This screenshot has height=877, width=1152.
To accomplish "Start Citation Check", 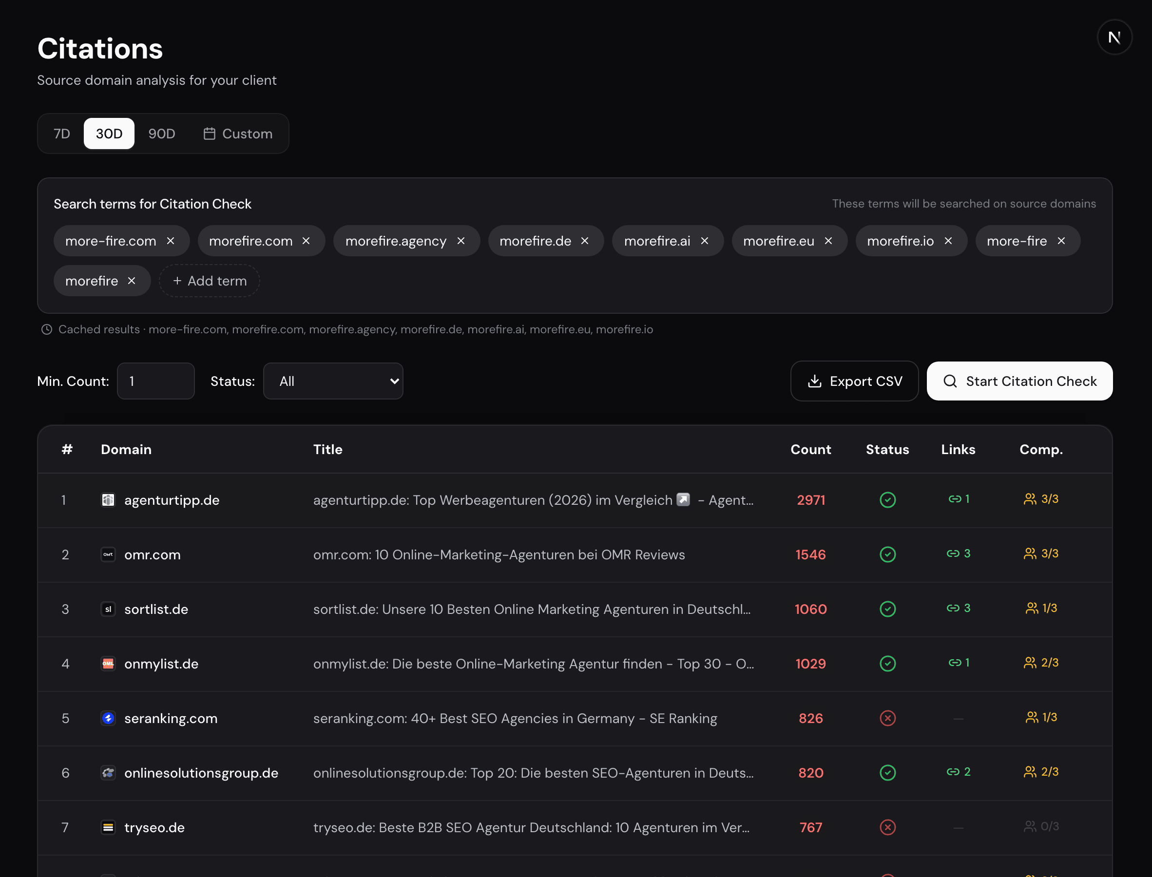I will point(1019,381).
